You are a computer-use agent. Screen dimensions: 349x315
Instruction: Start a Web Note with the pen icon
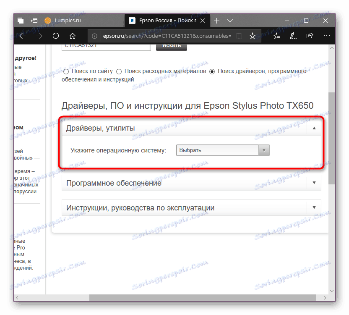(293, 36)
